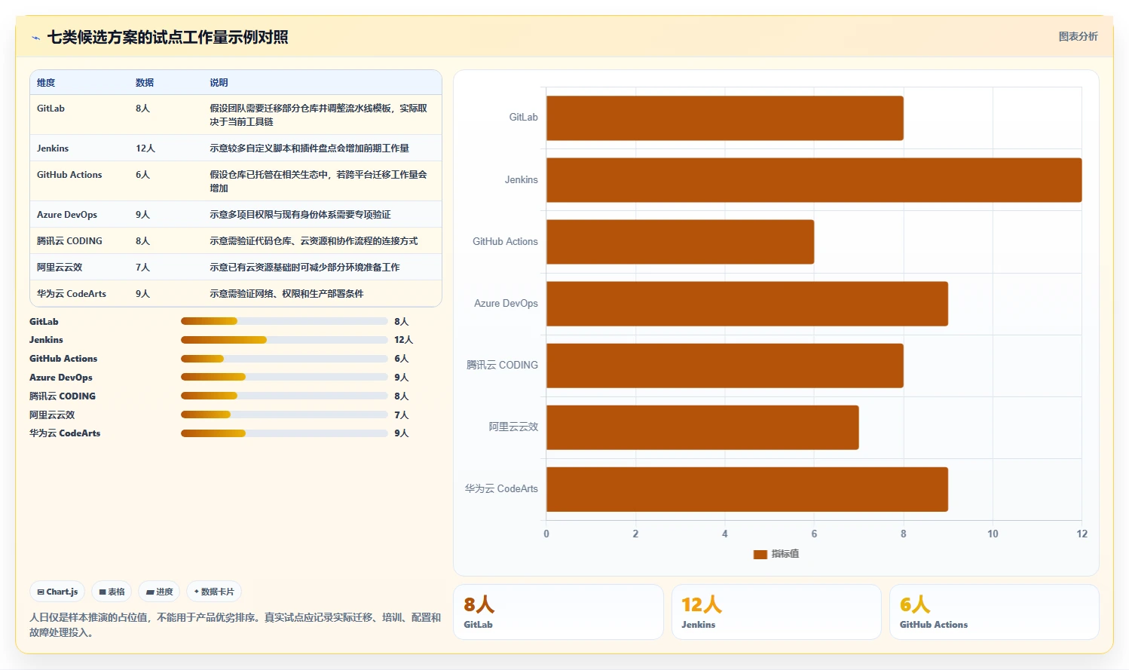Viewport: 1129px width, 670px height.
Task: Select the Chart.js tag chip
Action: 58,592
